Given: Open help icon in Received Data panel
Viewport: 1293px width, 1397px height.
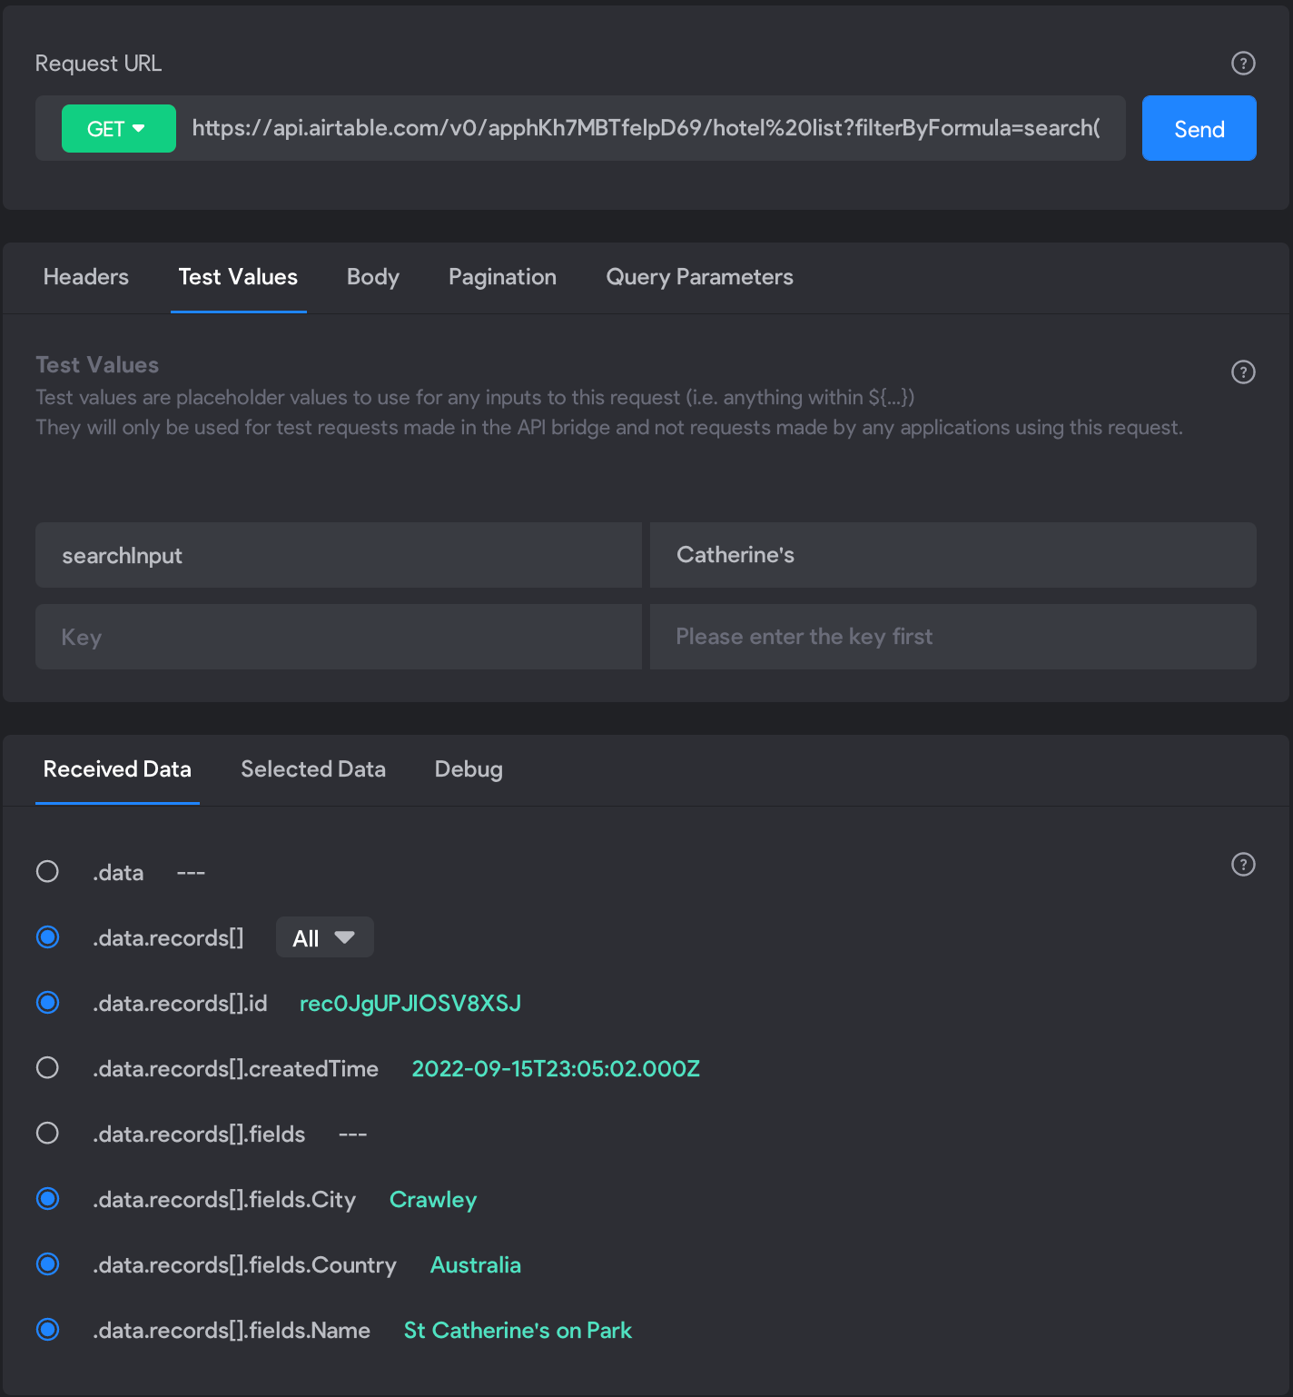Looking at the screenshot, I should click(1243, 864).
